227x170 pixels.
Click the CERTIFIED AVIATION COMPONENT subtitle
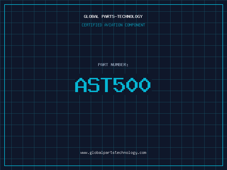coord(113,25)
